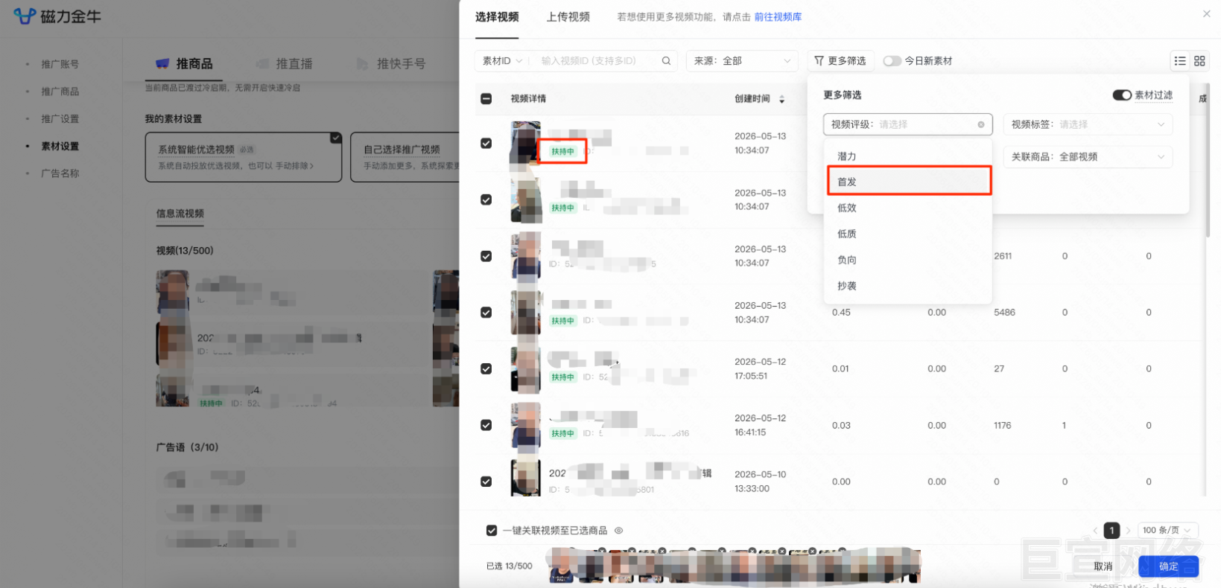The width and height of the screenshot is (1221, 588).
Task: Open 推广商品 in left sidebar
Action: pyautogui.click(x=60, y=92)
